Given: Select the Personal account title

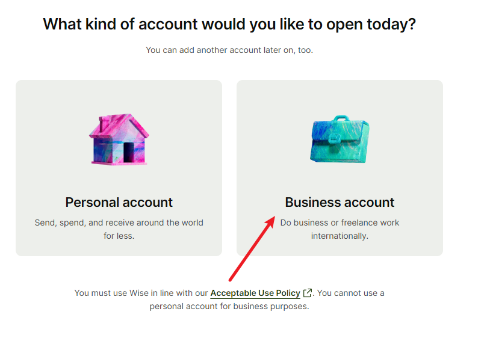Looking at the screenshot, I should pyautogui.click(x=119, y=202).
